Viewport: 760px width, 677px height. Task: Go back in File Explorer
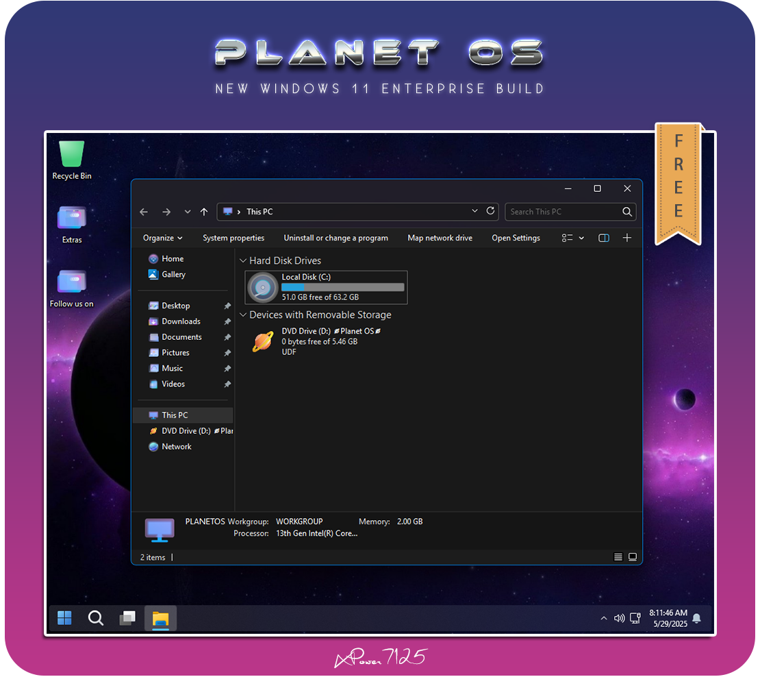click(144, 212)
